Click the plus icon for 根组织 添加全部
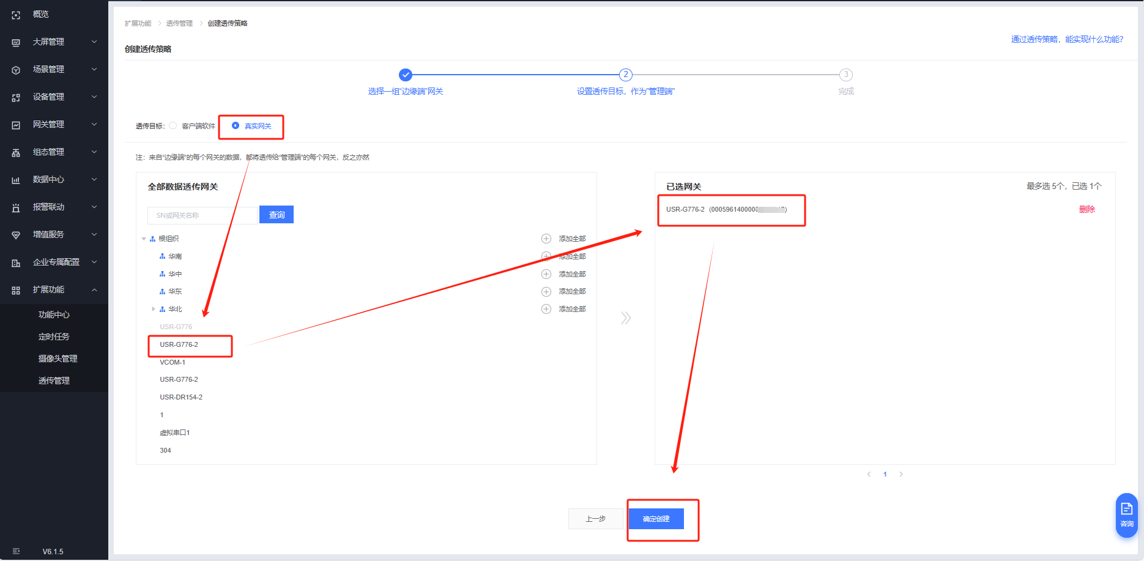This screenshot has width=1144, height=561. point(546,239)
